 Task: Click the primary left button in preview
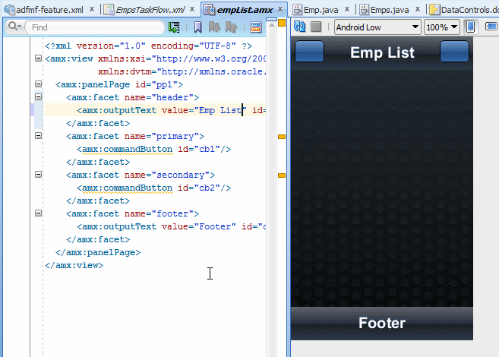[x=309, y=51]
